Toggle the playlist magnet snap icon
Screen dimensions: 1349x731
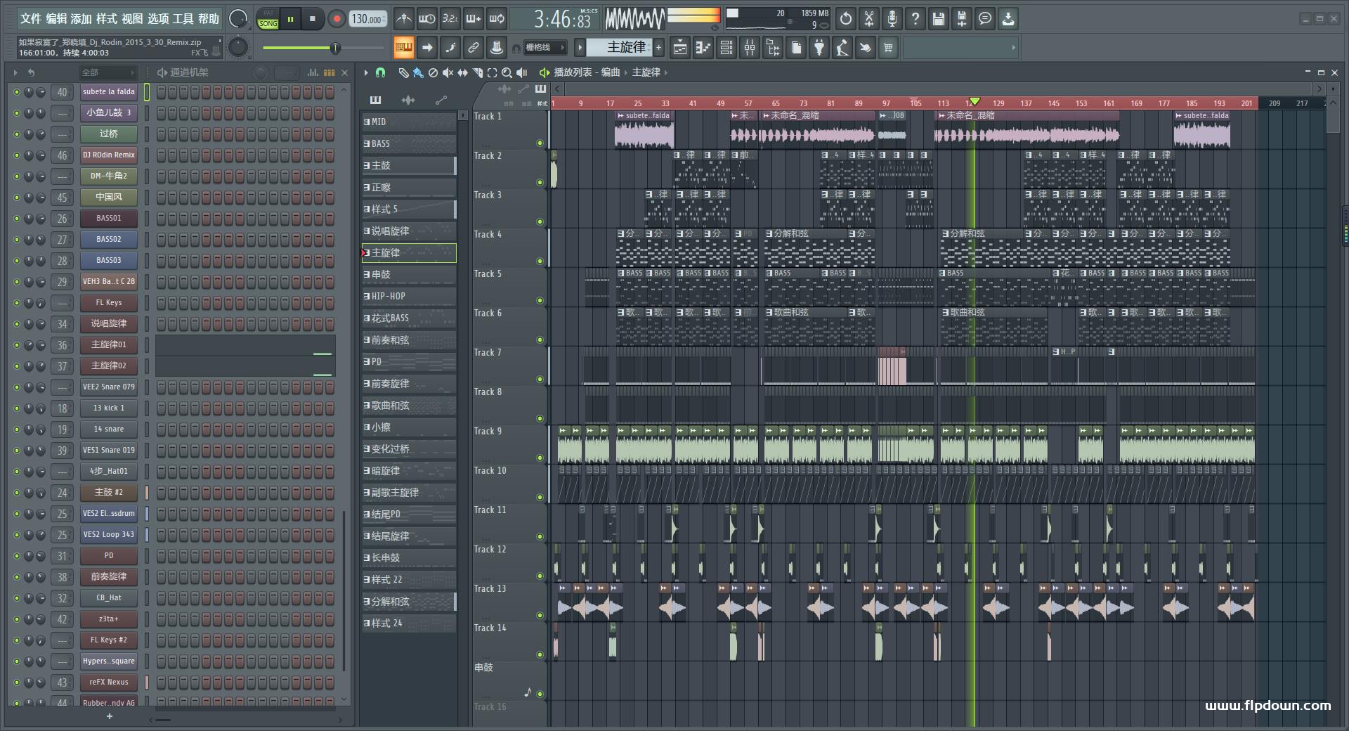tap(380, 72)
